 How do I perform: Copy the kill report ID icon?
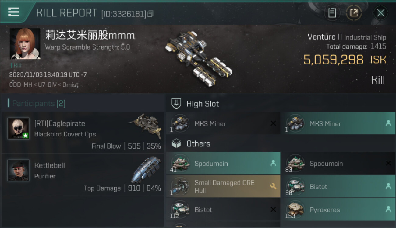pyautogui.click(x=150, y=14)
